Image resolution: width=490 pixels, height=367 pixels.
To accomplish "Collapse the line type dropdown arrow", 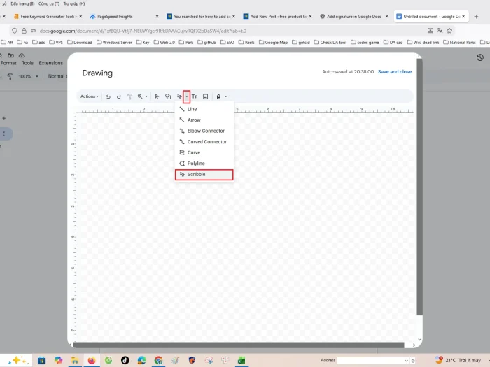I will [187, 96].
